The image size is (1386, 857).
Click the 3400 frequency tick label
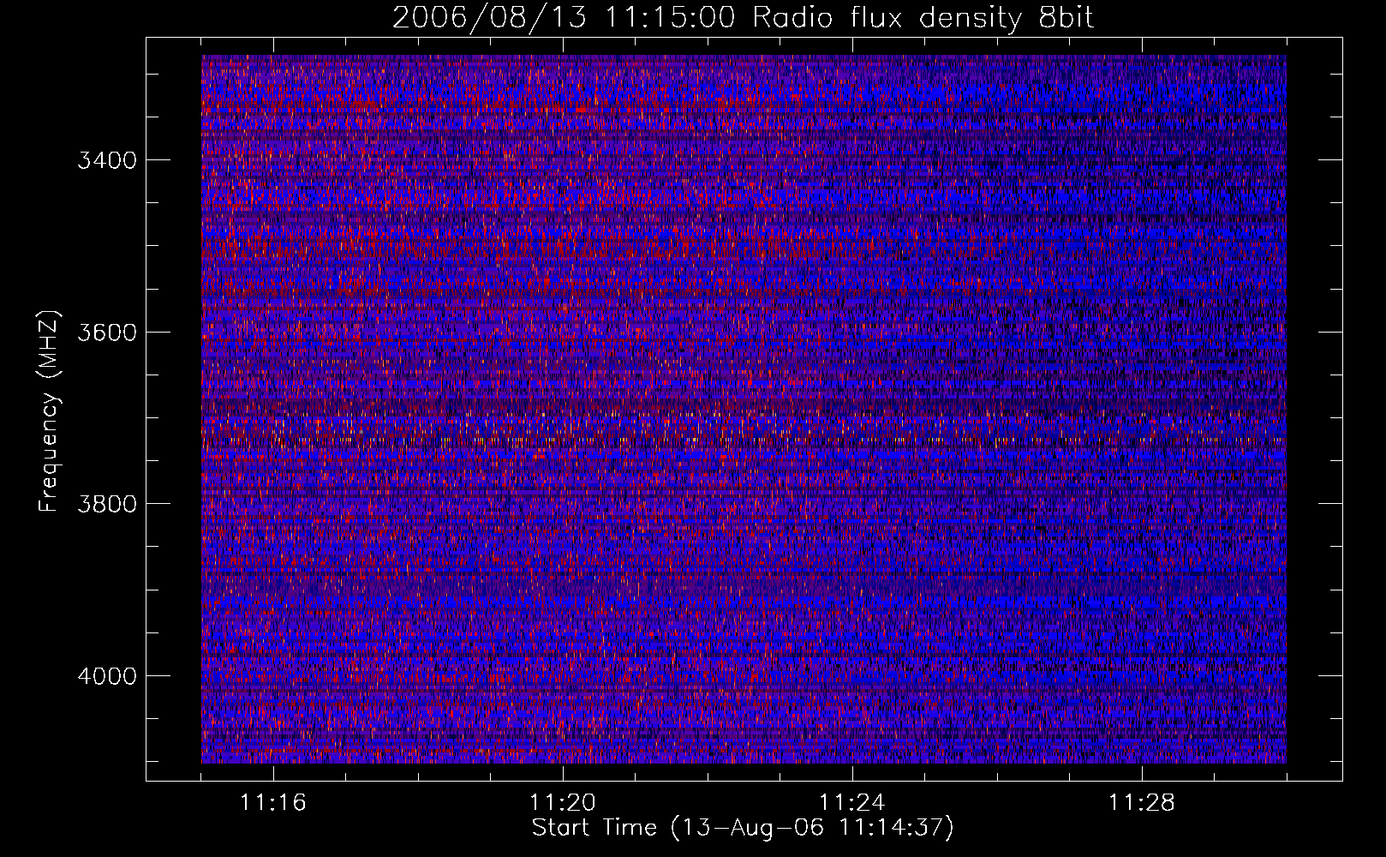pyautogui.click(x=107, y=160)
